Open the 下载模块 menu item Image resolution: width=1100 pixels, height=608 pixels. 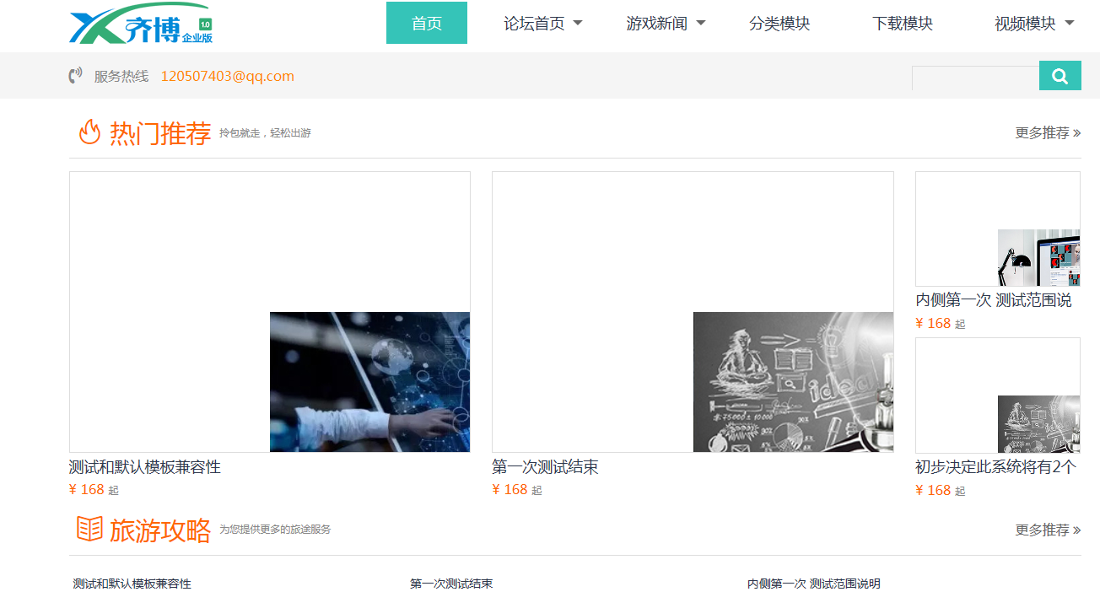point(903,24)
